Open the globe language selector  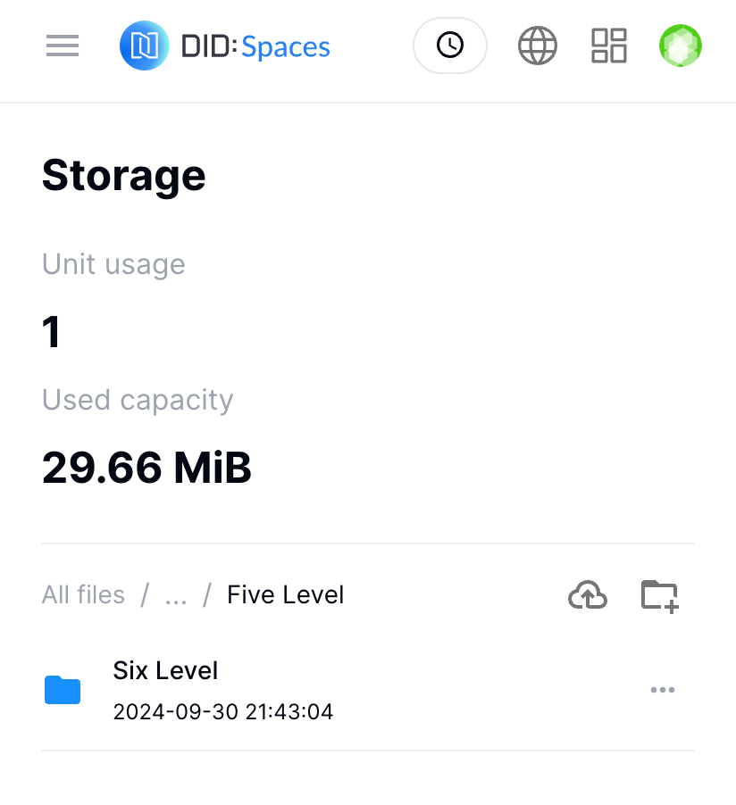coord(538,46)
